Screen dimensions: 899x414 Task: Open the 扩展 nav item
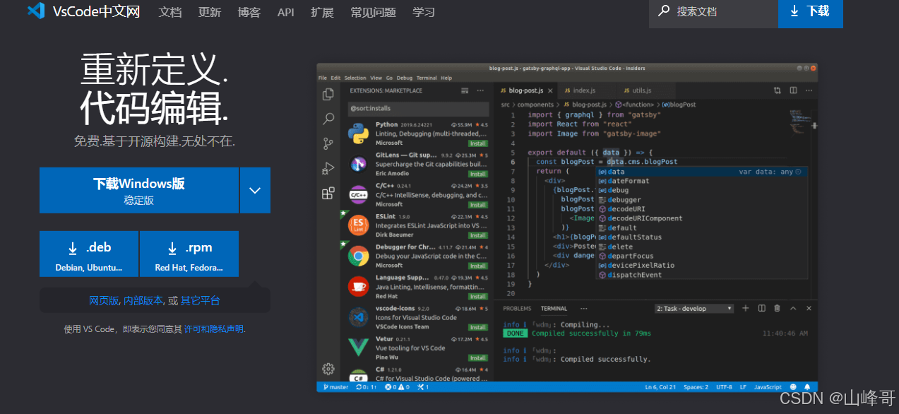[x=322, y=12]
